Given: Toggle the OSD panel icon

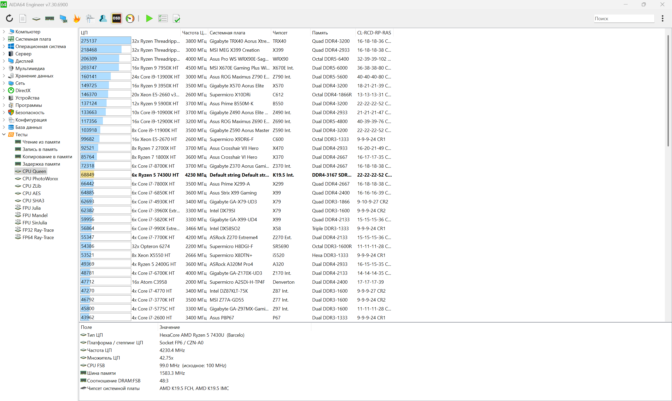Looking at the screenshot, I should [117, 18].
